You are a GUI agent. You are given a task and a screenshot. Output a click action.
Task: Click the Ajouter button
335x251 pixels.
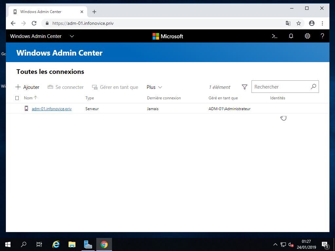[x=28, y=87]
